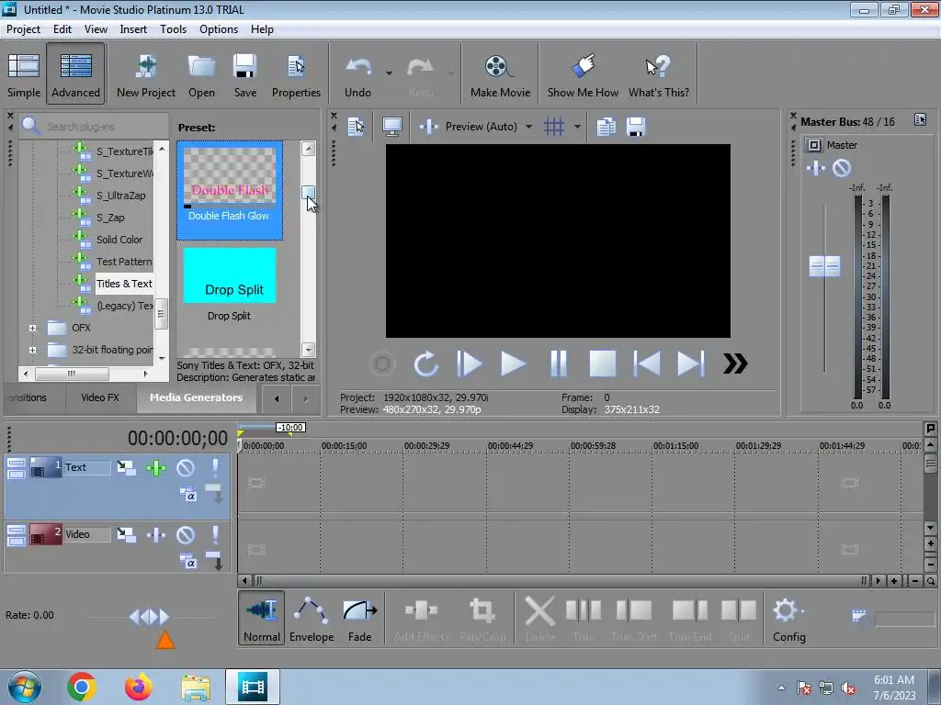Open the Config toolbar dropdown
Image resolution: width=941 pixels, height=705 pixels.
[x=789, y=618]
